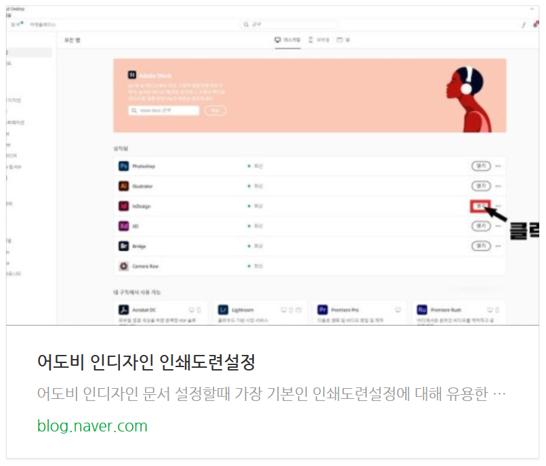
Task: Switch to the Desktop tab
Action: click(288, 40)
